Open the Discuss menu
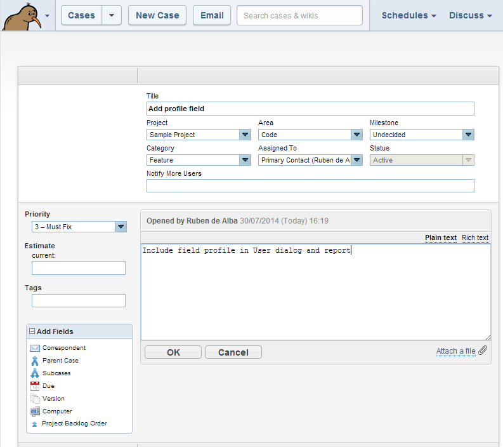503x447 pixels. pyautogui.click(x=470, y=15)
